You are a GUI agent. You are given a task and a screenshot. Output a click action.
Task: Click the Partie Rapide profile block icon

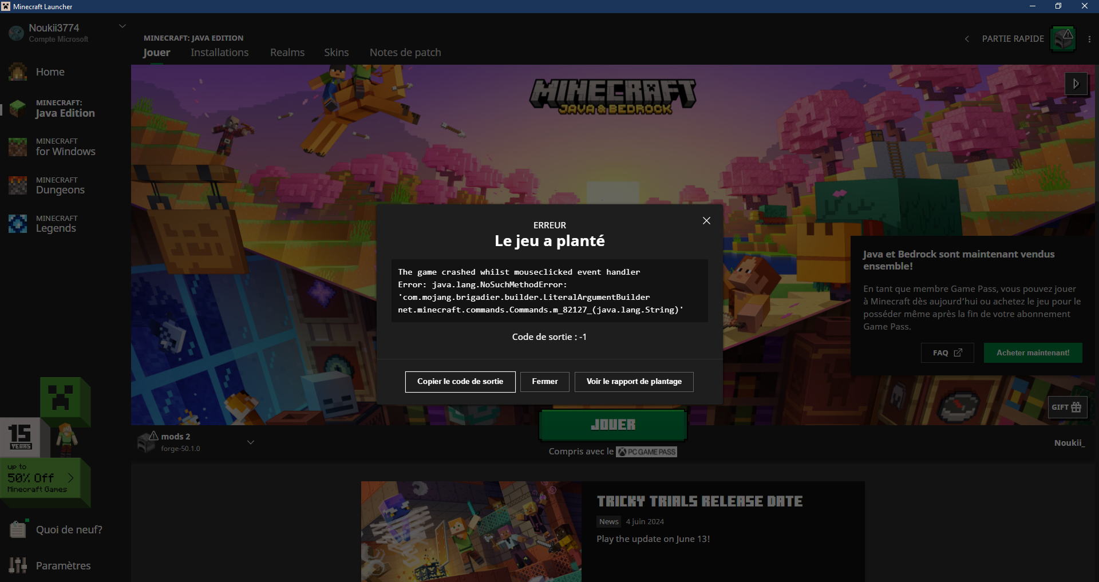pos(1063,39)
